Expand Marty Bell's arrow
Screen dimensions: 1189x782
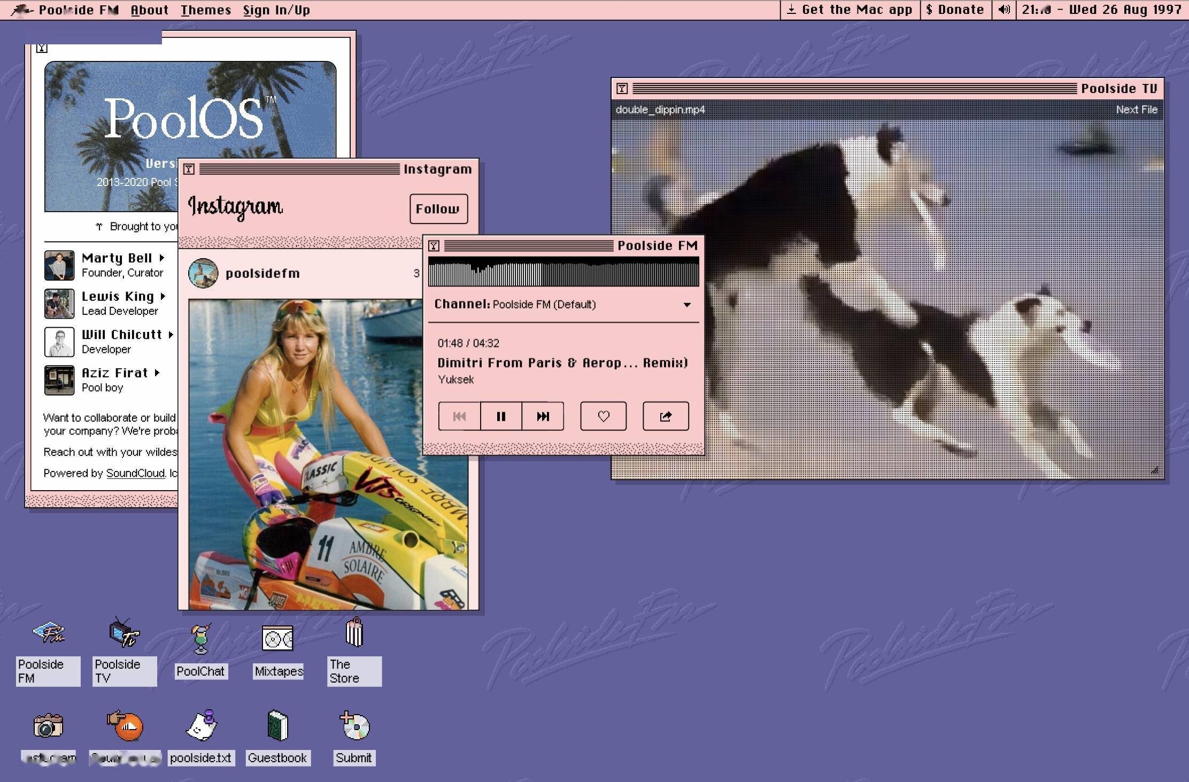point(162,258)
